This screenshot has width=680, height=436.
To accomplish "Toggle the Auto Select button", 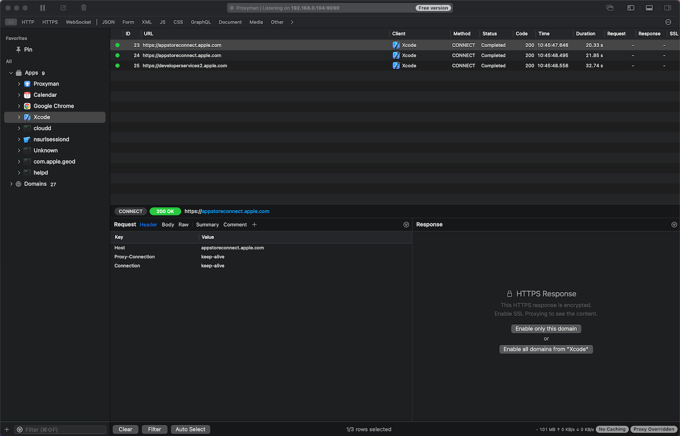I will 190,429.
